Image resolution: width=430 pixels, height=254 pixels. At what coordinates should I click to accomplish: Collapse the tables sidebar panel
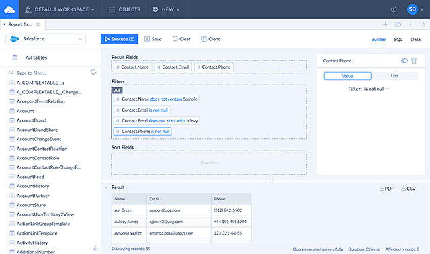[95, 249]
